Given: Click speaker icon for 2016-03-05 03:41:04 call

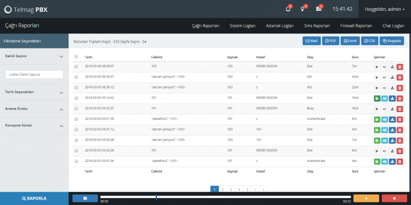Looking at the screenshot, I should pyautogui.click(x=385, y=162).
